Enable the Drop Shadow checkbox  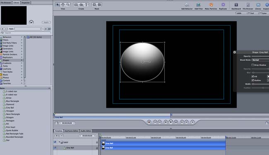pos(252,65)
